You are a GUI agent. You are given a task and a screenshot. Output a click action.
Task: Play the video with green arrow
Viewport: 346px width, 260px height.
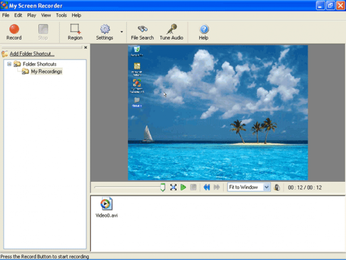point(183,187)
